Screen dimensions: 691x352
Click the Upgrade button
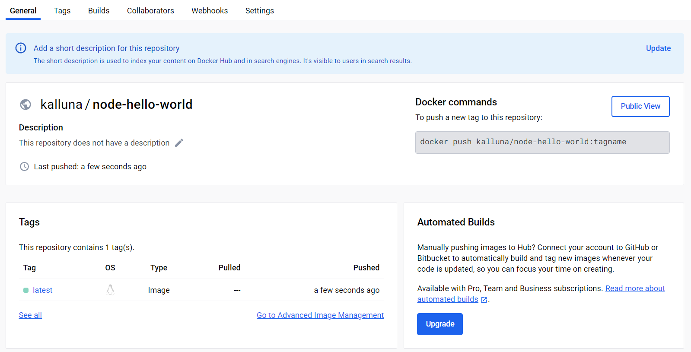440,324
